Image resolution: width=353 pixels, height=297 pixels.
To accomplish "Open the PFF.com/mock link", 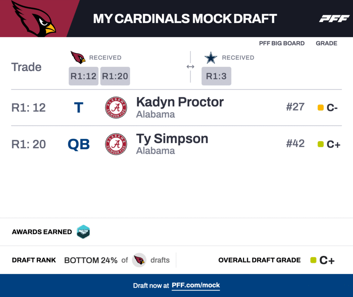I will click(195, 285).
